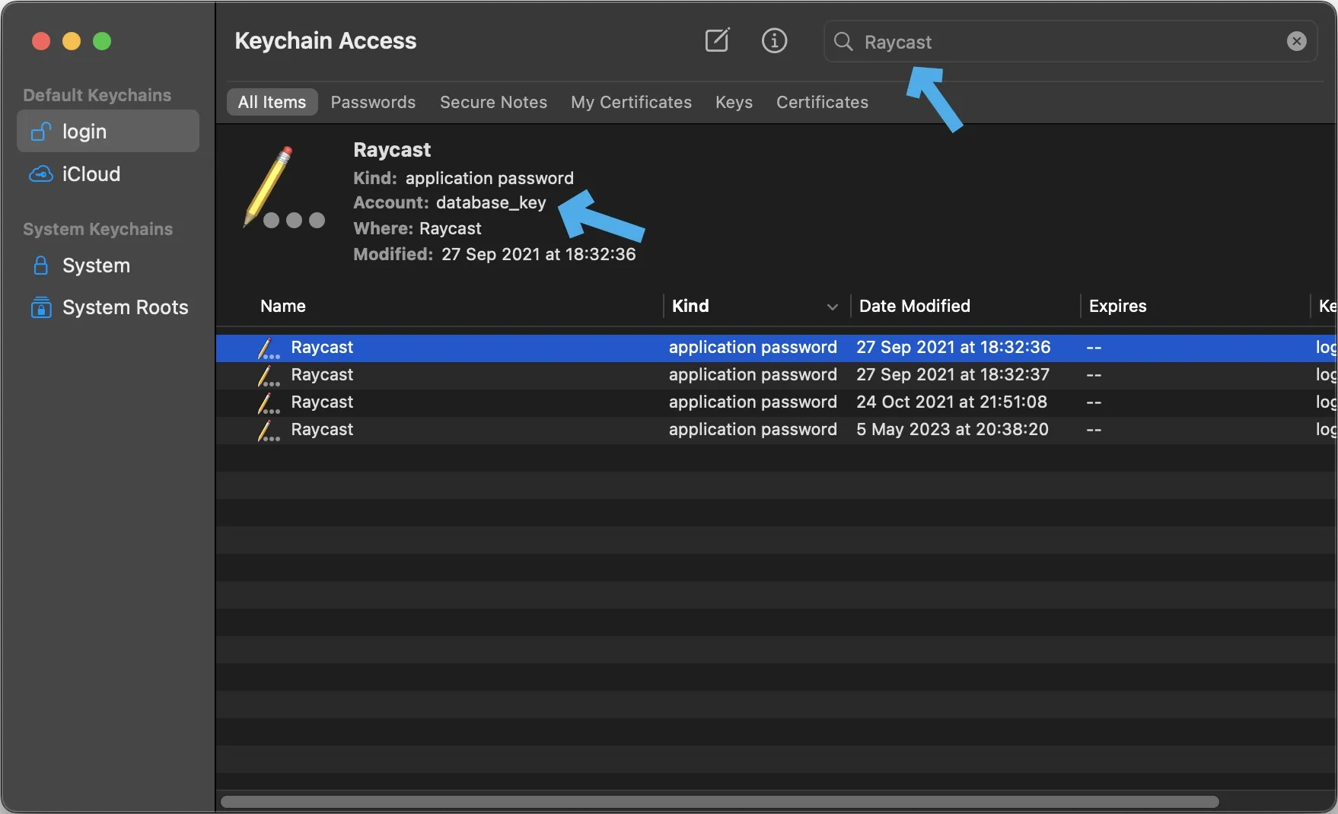The height and width of the screenshot is (814, 1338).
Task: Switch to the Keys tab
Action: click(x=734, y=102)
